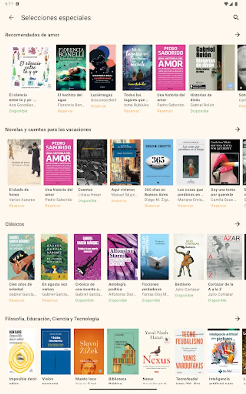Open Bestiario by Julio Cortázar cover
246x394 pixels.
[189, 257]
